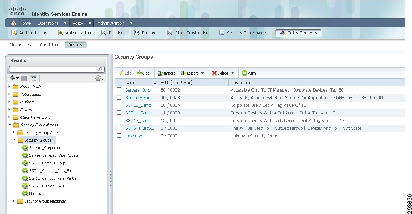This screenshot has height=214, width=412.
Task: Click the Authorization tab icon
Action: 61,33
